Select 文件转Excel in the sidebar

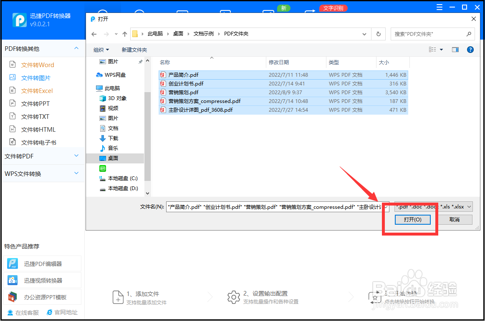37,91
